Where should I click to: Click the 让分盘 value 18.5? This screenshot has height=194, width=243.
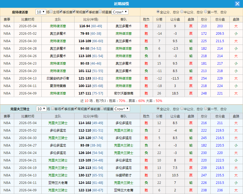(175, 93)
